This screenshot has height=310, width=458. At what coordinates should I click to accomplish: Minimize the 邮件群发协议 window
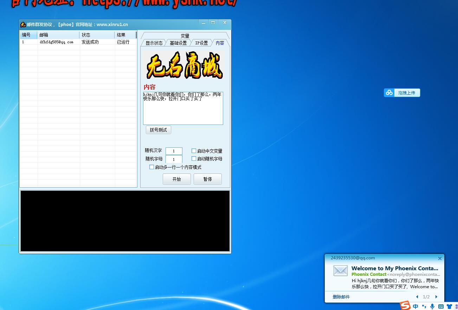pos(203,23)
